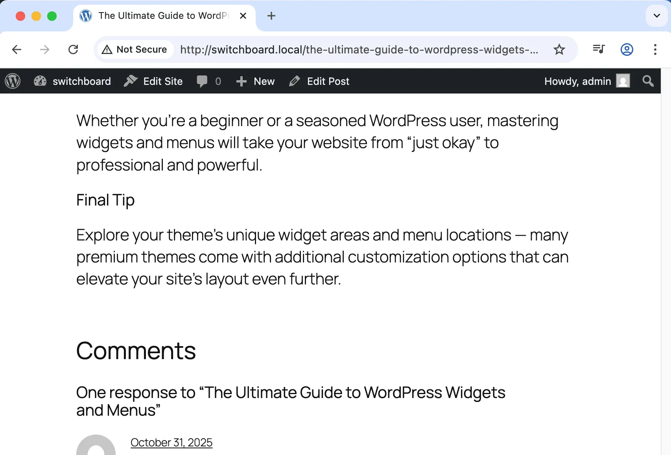Select the Edit Post pencil icon
671x455 pixels.
[x=294, y=81]
